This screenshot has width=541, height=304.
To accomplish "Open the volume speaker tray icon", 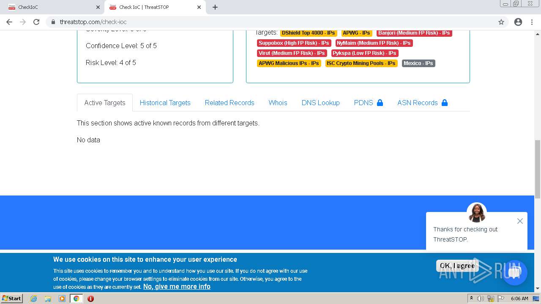I will click(481, 299).
